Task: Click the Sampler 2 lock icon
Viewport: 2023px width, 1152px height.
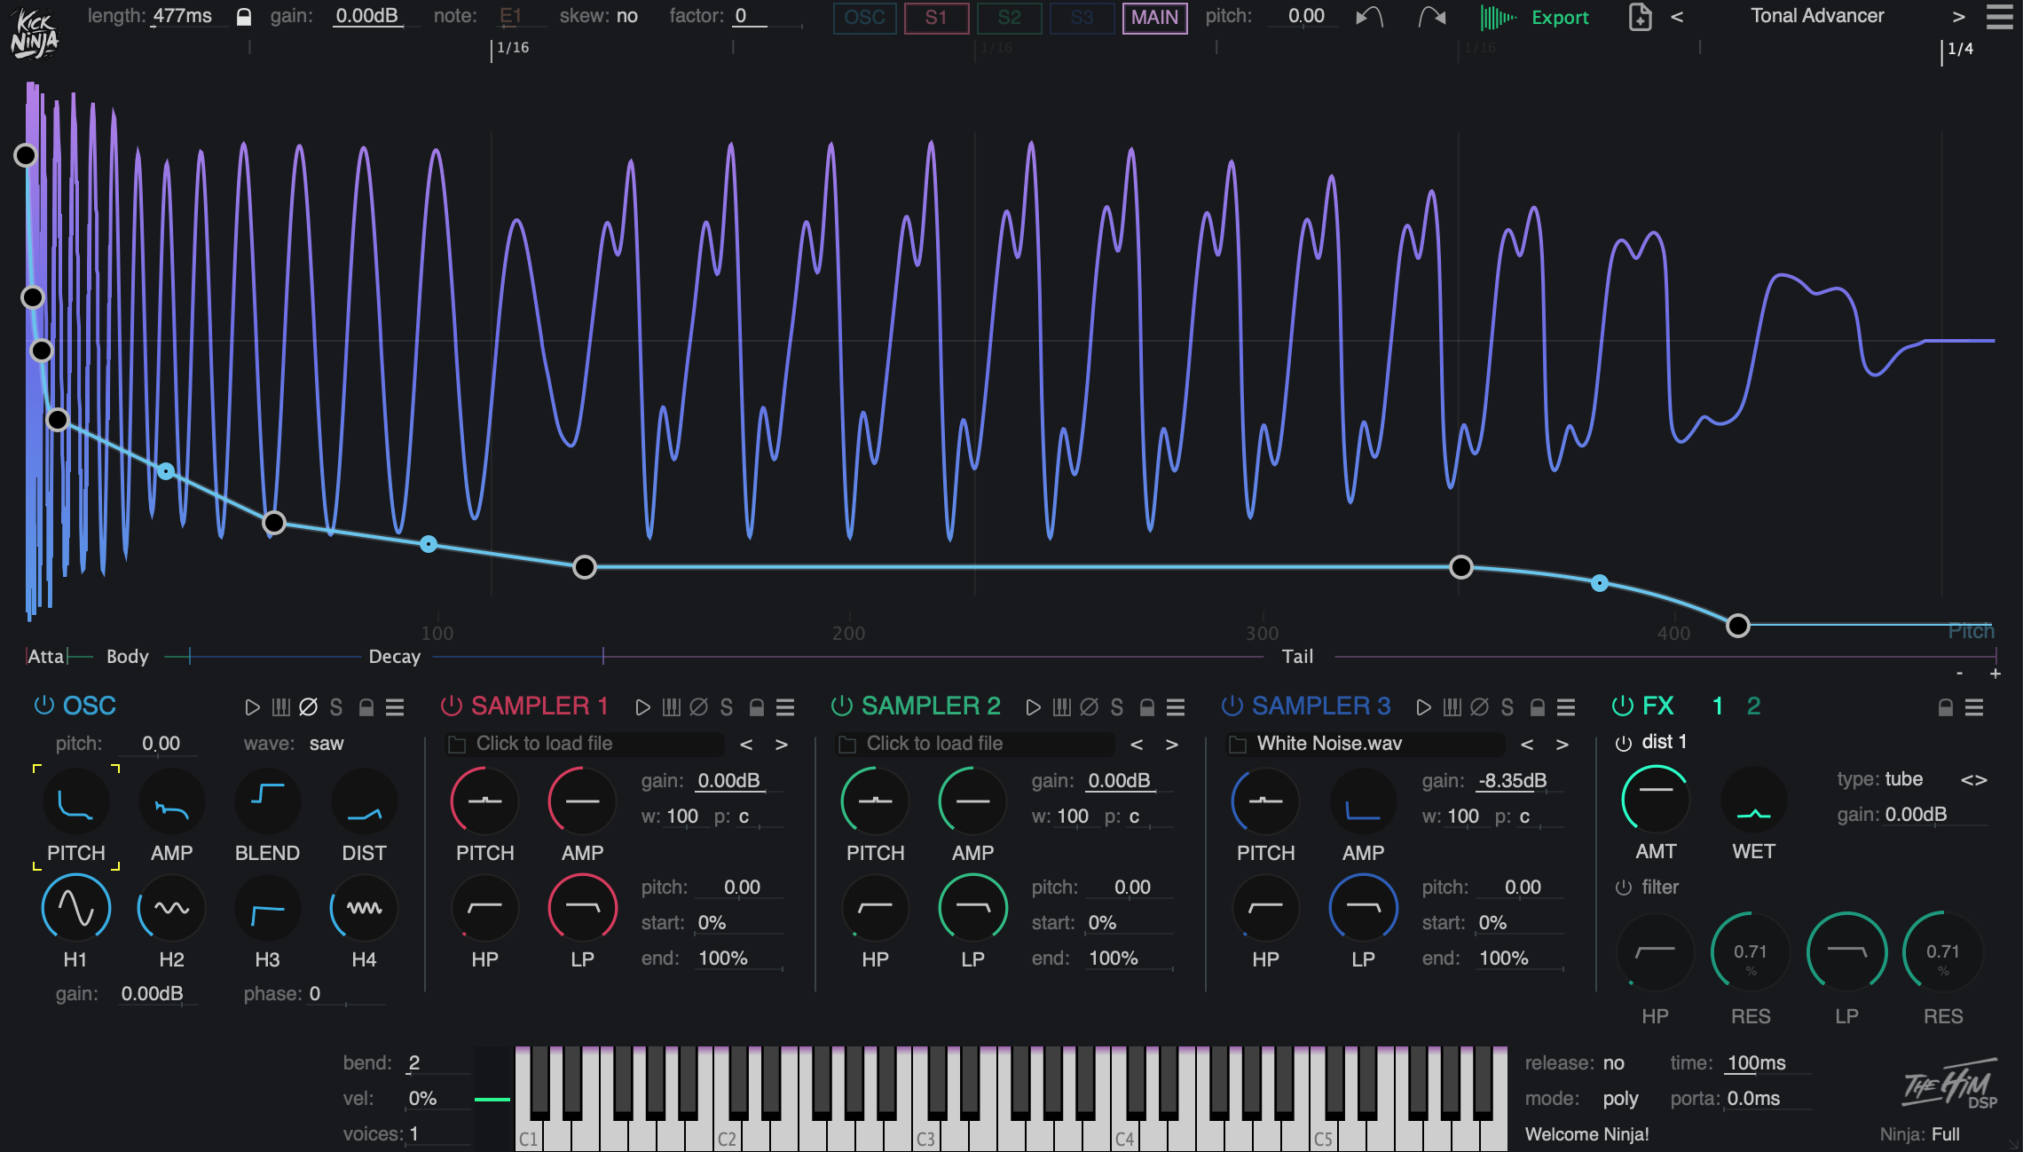Action: click(x=1146, y=707)
